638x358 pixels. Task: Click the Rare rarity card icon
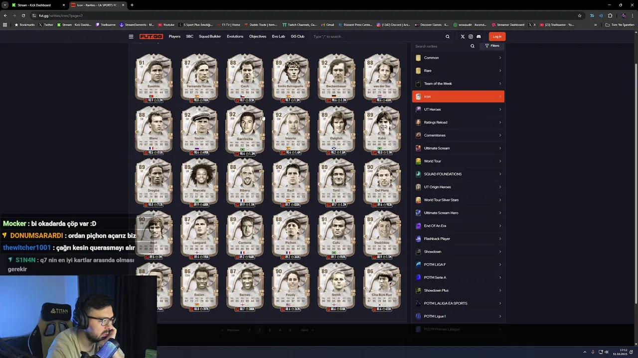tap(418, 71)
